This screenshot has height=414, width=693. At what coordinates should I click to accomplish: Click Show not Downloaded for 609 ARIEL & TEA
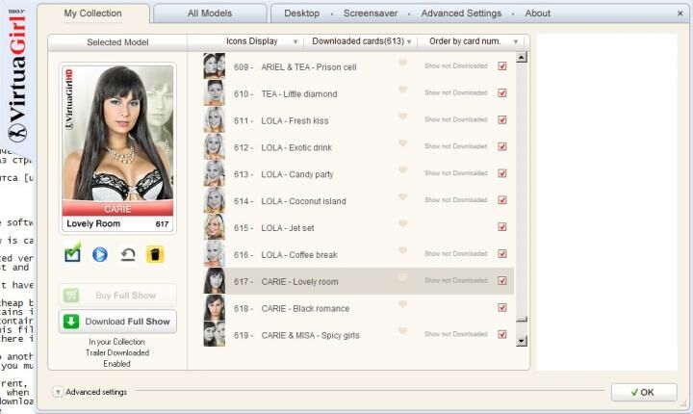pyautogui.click(x=455, y=65)
